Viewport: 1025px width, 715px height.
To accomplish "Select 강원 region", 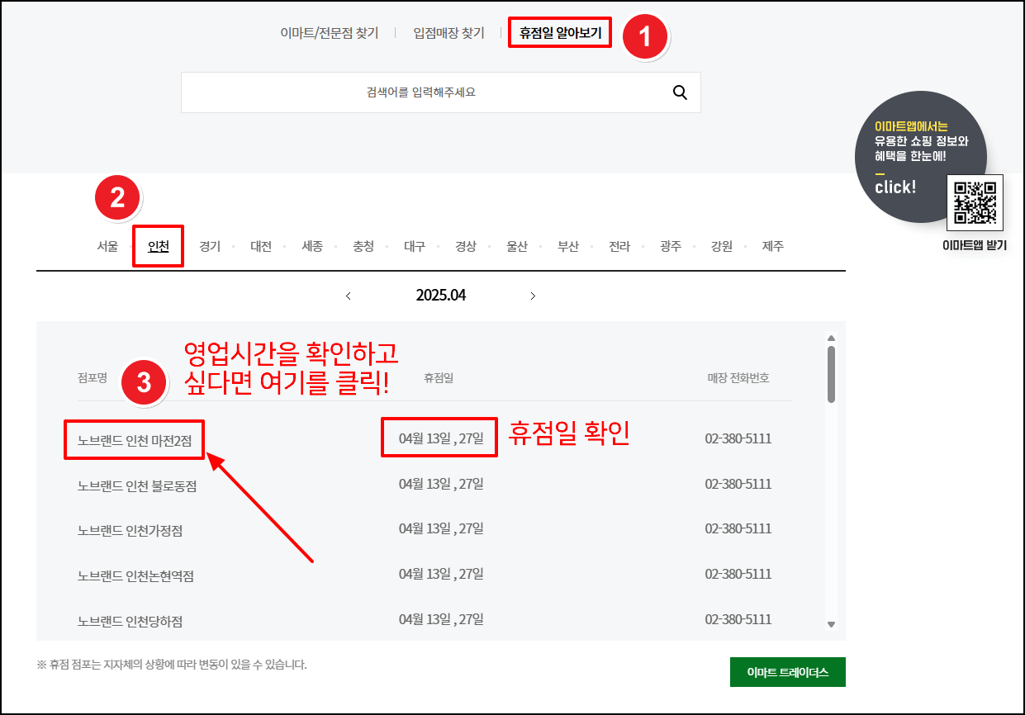I will coord(722,246).
